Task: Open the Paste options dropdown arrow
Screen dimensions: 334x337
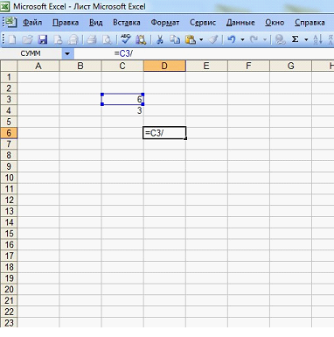Action: coord(201,39)
